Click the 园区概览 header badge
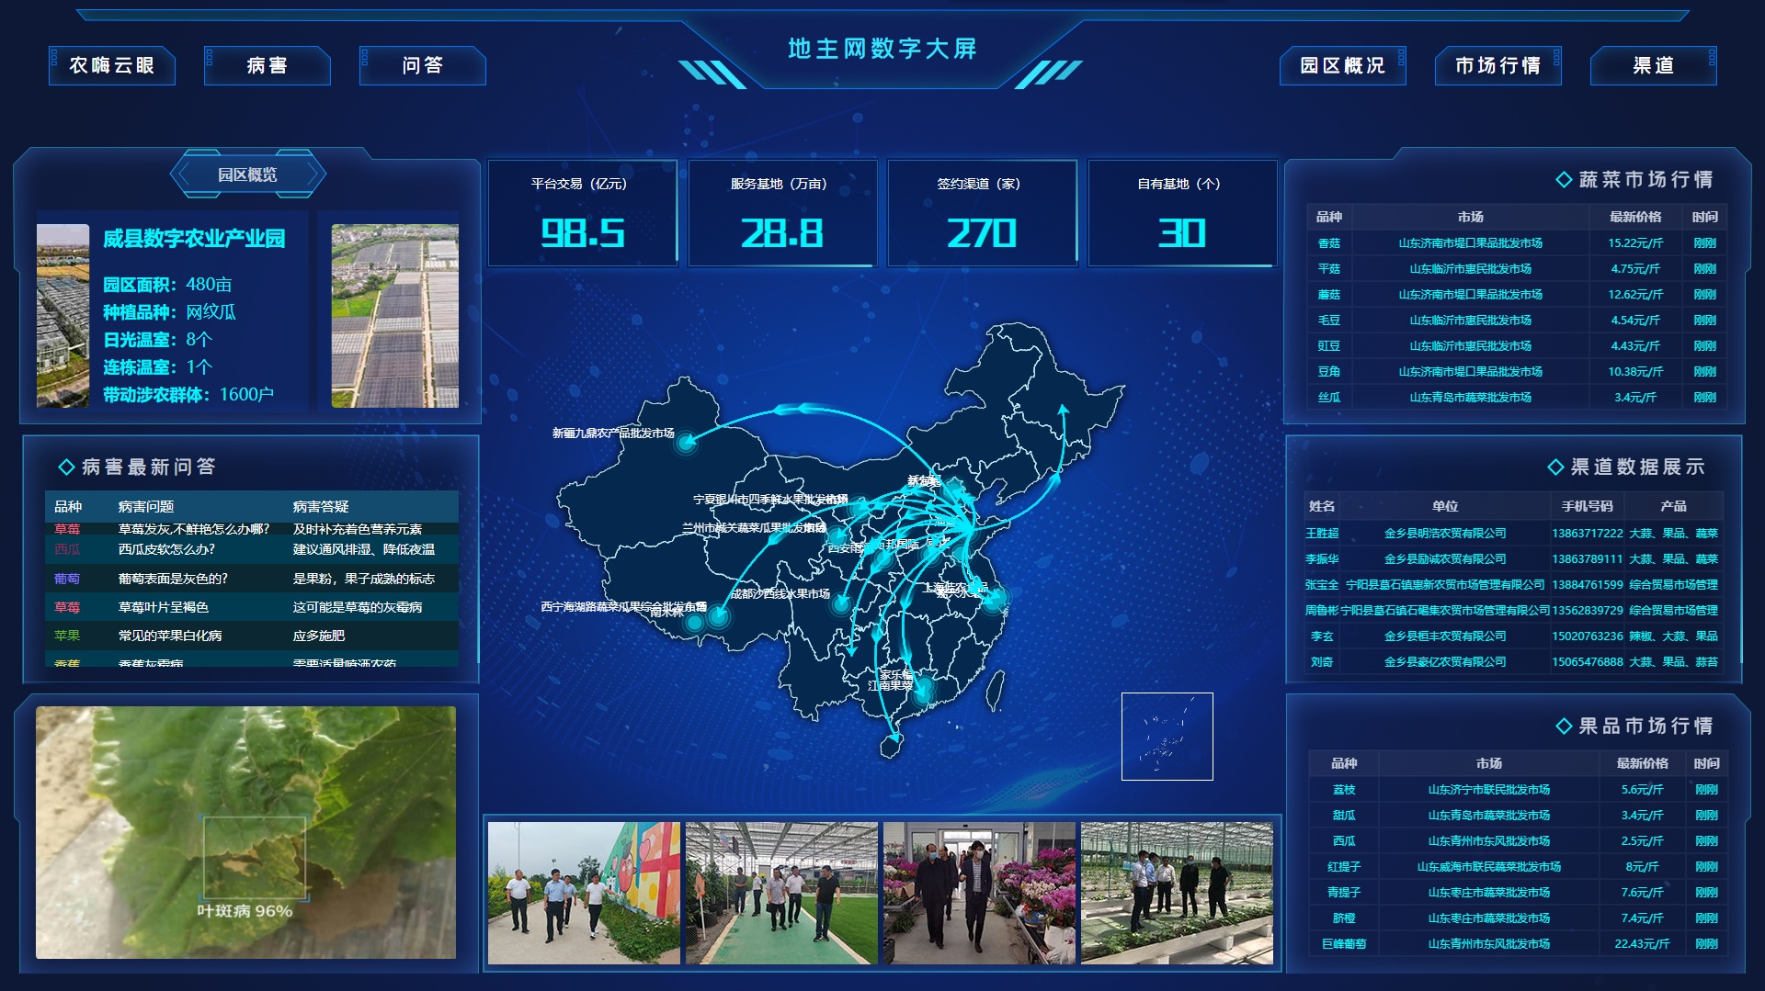This screenshot has width=1765, height=991. [247, 175]
